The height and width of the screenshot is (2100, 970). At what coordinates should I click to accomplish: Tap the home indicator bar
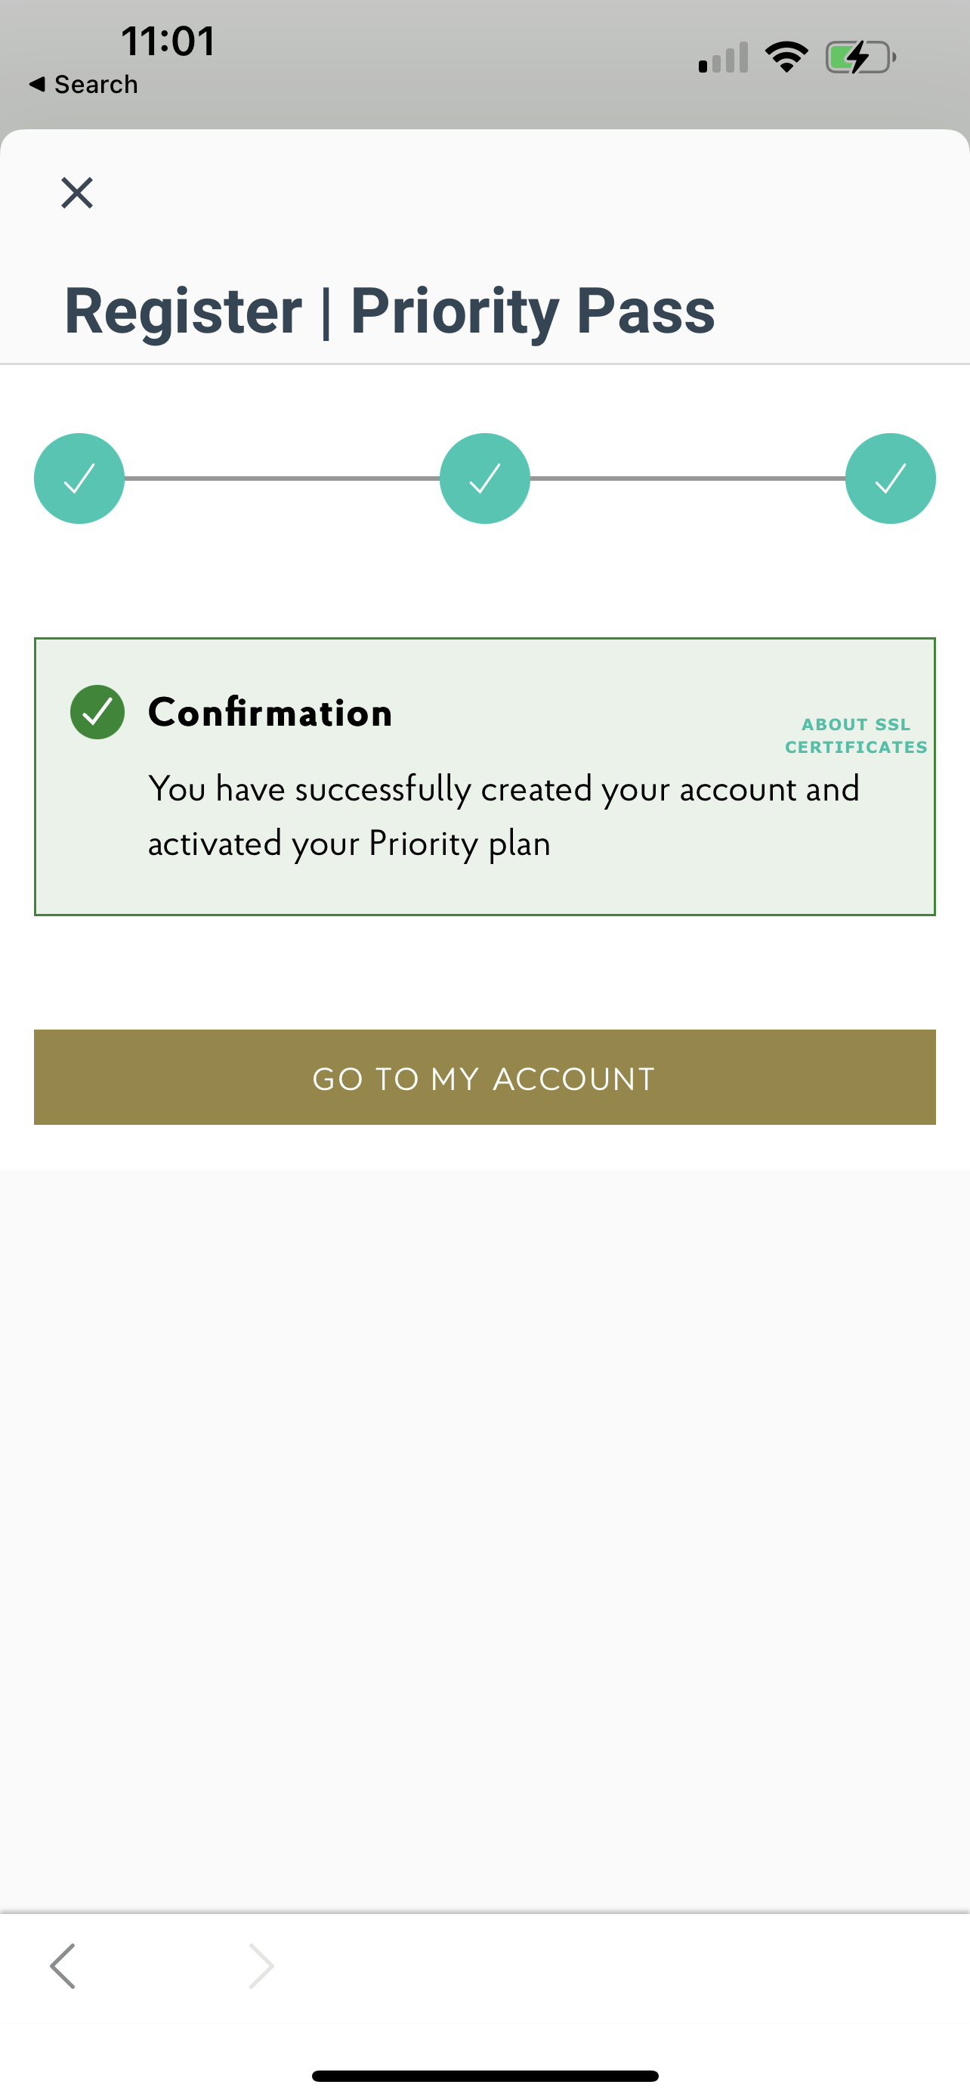(484, 2076)
